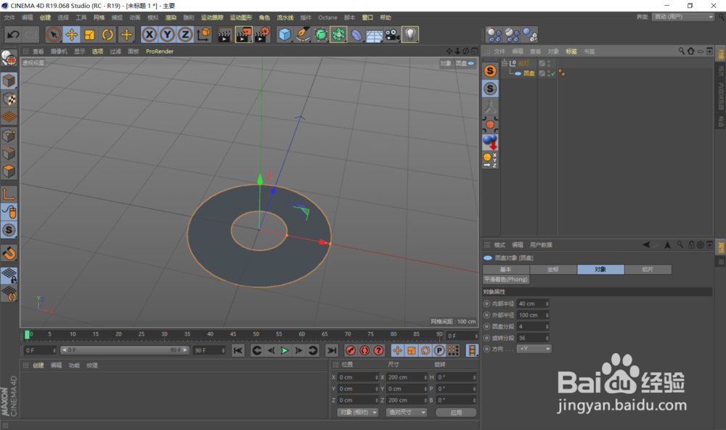Click the 旋转分段 36 value field
The width and height of the screenshot is (726, 430).
531,337
